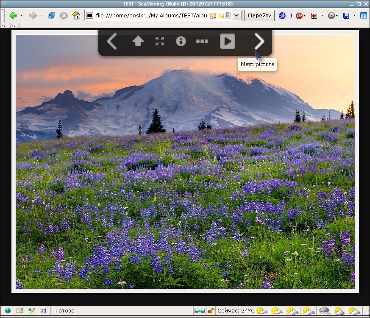The height and width of the screenshot is (318, 370).
Task: Click the green Back arrow in the toolbar
Action: pos(13,16)
